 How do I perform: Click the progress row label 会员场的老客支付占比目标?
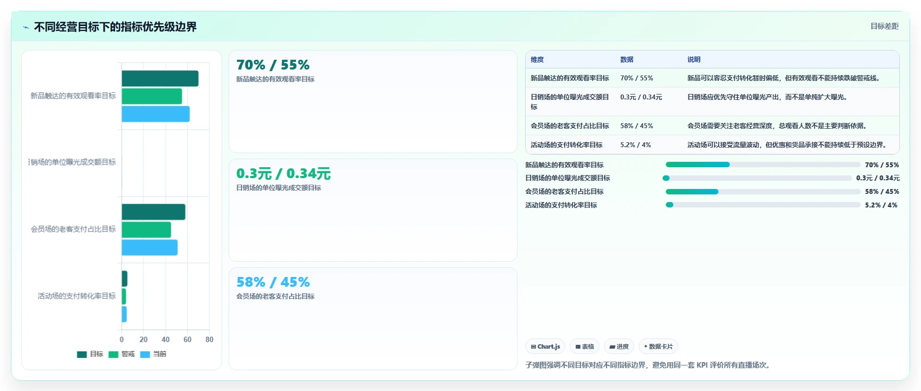[564, 192]
